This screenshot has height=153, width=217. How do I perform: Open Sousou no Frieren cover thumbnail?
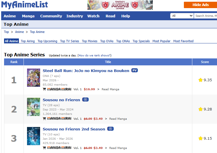click(33, 107)
